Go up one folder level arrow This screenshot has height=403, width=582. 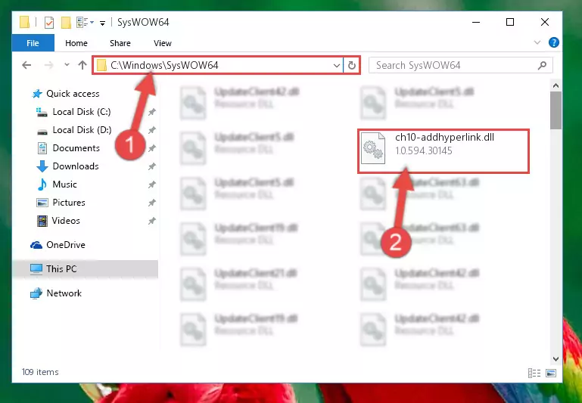(x=82, y=65)
